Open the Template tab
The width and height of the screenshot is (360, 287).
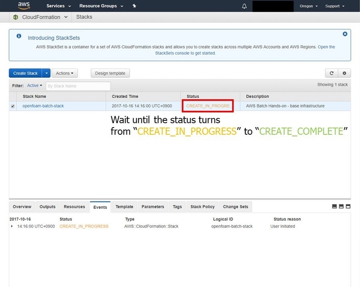click(124, 207)
